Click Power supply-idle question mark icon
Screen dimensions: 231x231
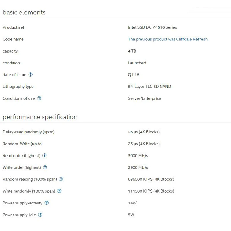tap(40, 215)
